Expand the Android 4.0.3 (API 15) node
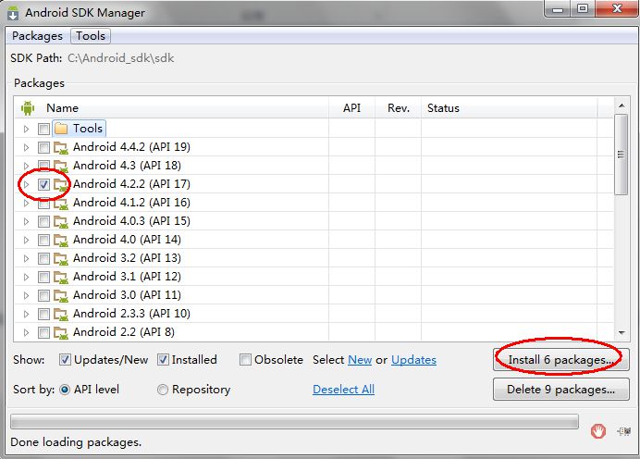The image size is (640, 459). coord(26,222)
